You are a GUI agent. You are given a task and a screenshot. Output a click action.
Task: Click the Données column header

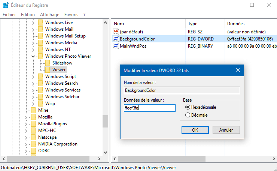pos(251,24)
